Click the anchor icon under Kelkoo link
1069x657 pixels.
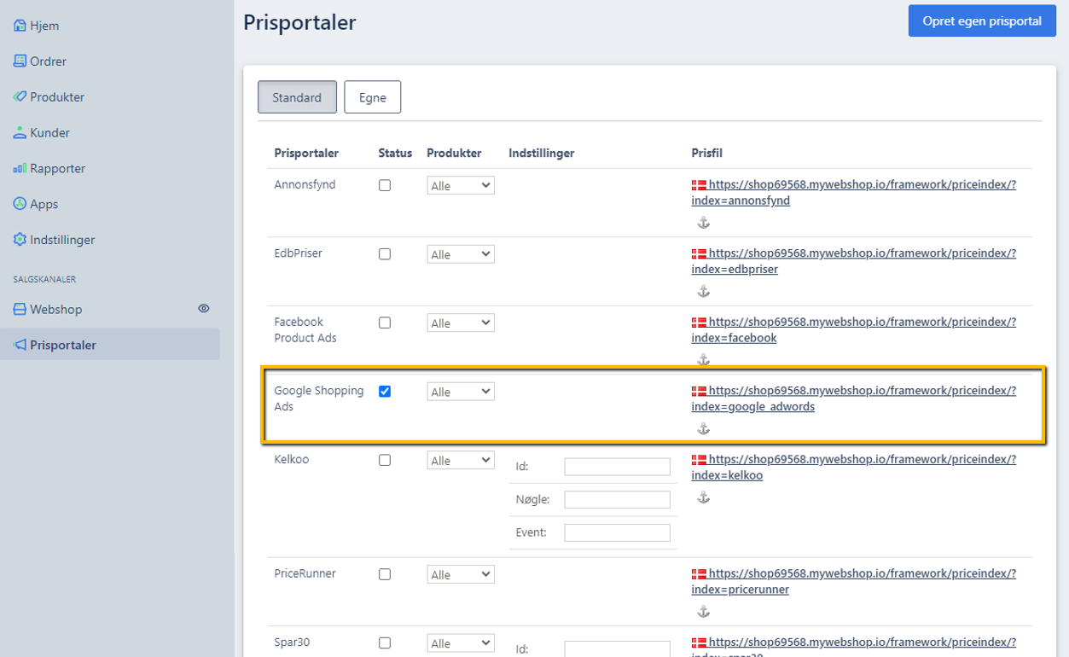pos(704,497)
